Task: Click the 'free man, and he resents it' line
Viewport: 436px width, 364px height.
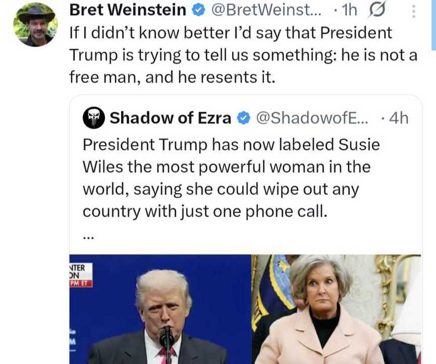Action: point(173,77)
